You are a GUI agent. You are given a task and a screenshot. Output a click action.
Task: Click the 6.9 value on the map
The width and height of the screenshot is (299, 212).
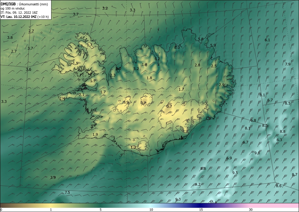tap(229, 158)
